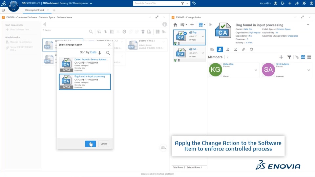Image resolution: width=315 pixels, height=177 pixels.
Task: Click Cancel in Select Change Action dialog
Action: (104, 144)
